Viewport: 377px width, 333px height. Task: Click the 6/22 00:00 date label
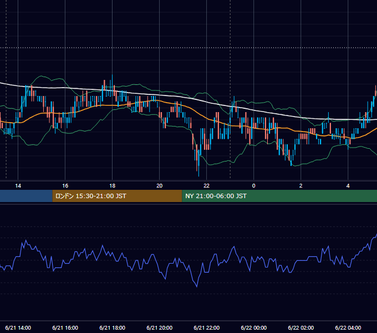[254, 327]
